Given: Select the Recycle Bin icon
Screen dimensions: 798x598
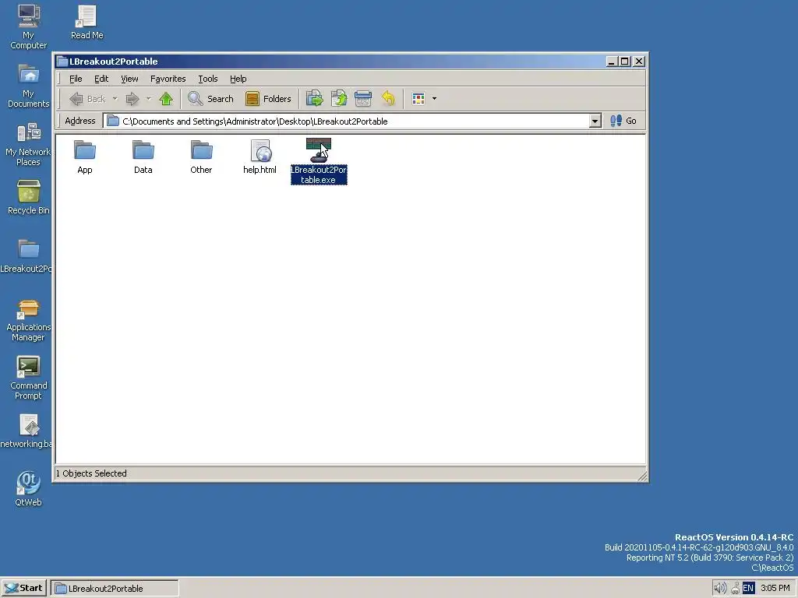Looking at the screenshot, I should 29,197.
